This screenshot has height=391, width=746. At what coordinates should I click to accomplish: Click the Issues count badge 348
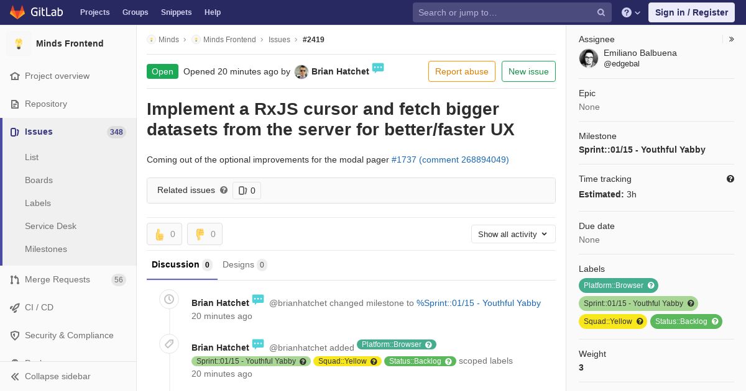pos(116,132)
